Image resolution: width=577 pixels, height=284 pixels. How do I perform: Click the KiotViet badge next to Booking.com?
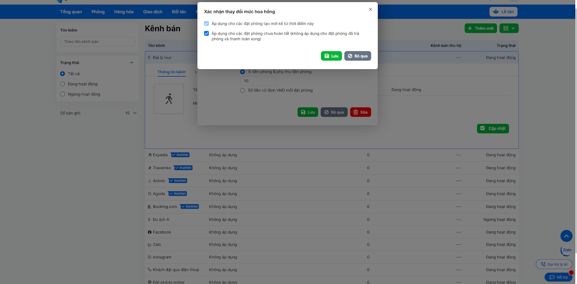[x=190, y=207]
